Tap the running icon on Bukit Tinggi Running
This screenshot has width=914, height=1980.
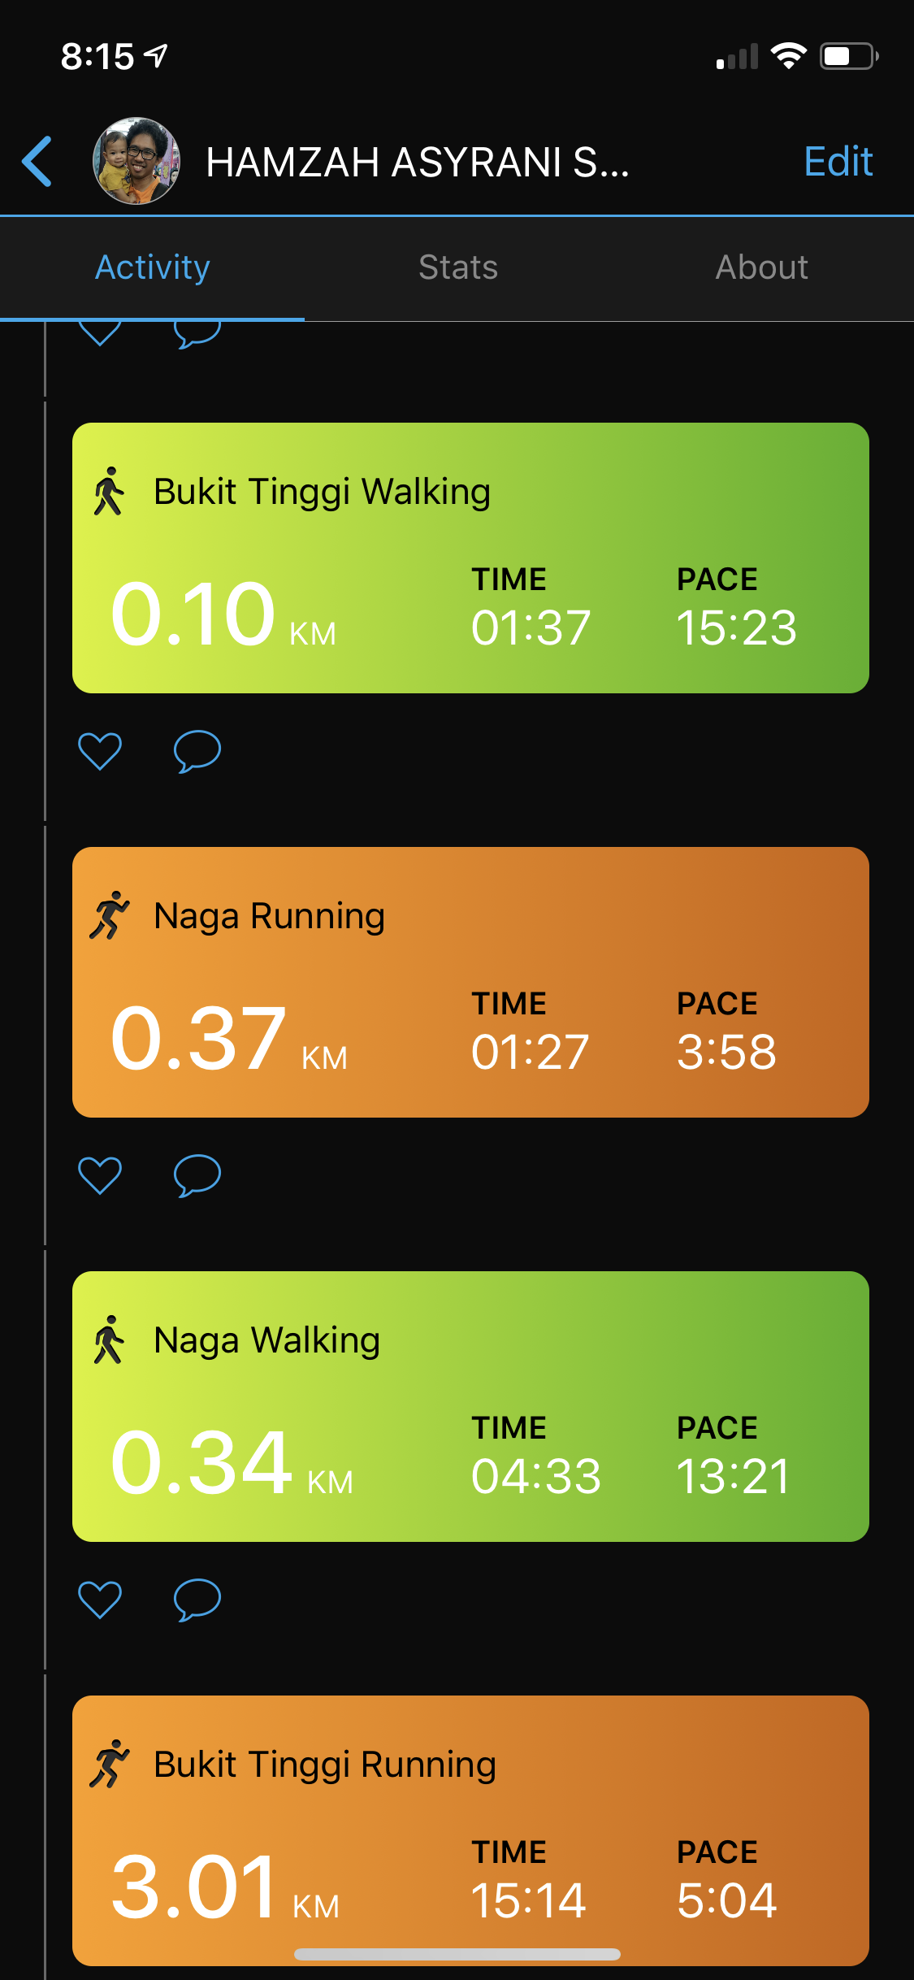109,1764
